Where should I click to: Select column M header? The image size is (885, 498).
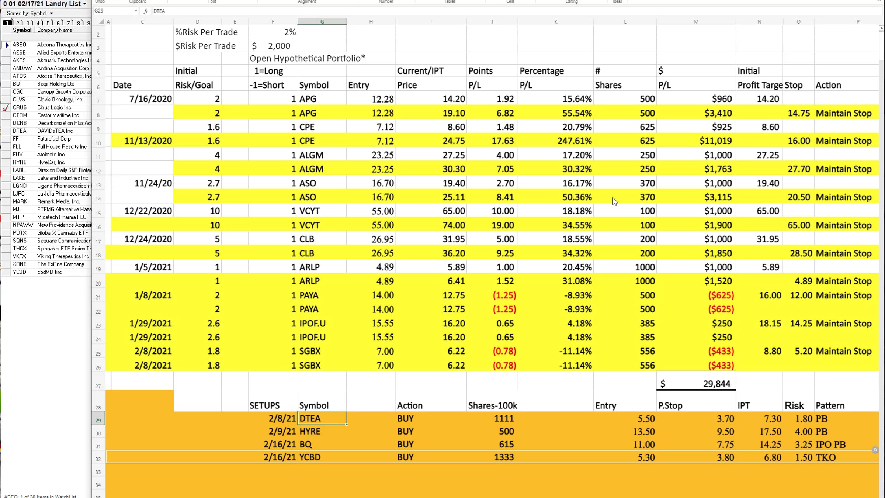point(696,22)
